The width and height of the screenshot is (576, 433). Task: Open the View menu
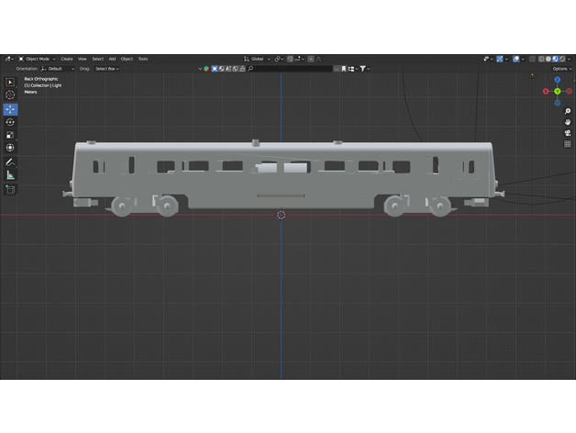(x=82, y=59)
